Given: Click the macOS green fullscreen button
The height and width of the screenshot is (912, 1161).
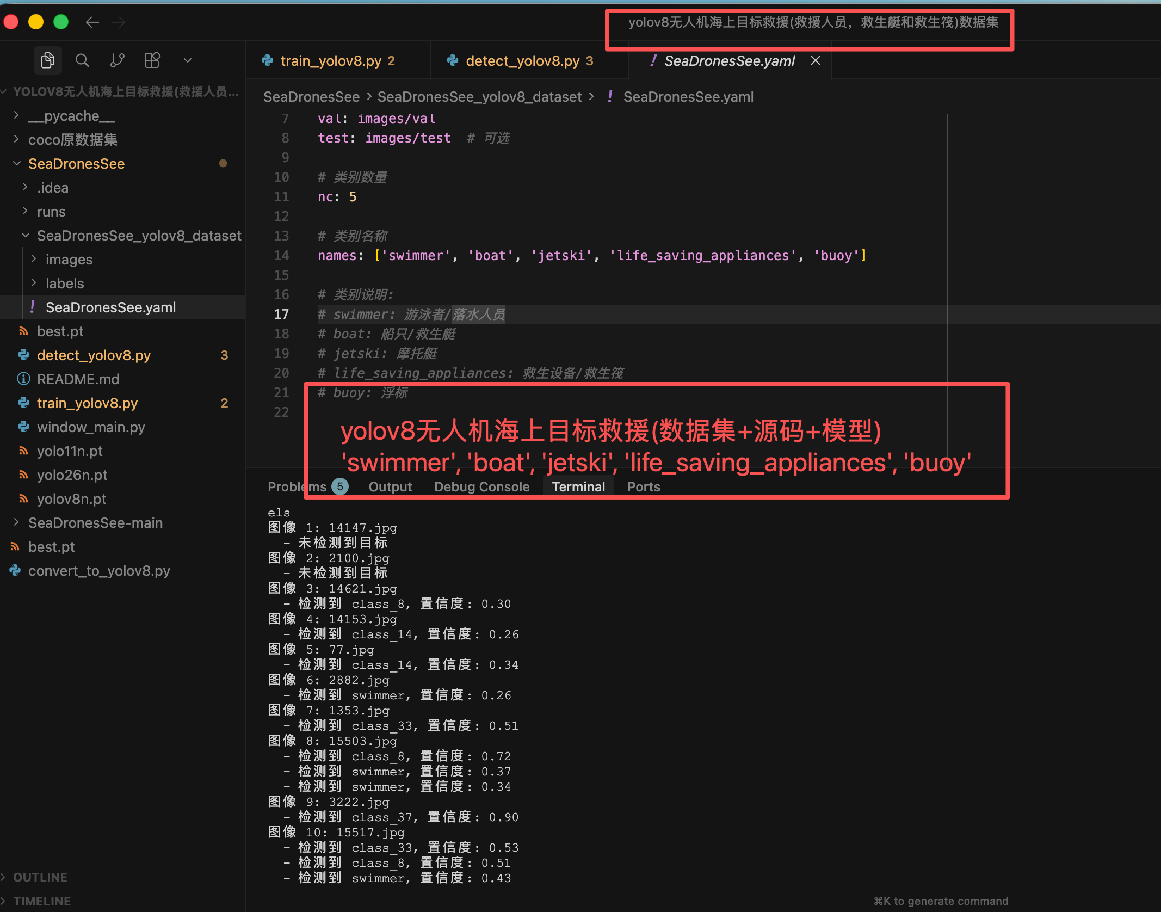Looking at the screenshot, I should [x=61, y=22].
